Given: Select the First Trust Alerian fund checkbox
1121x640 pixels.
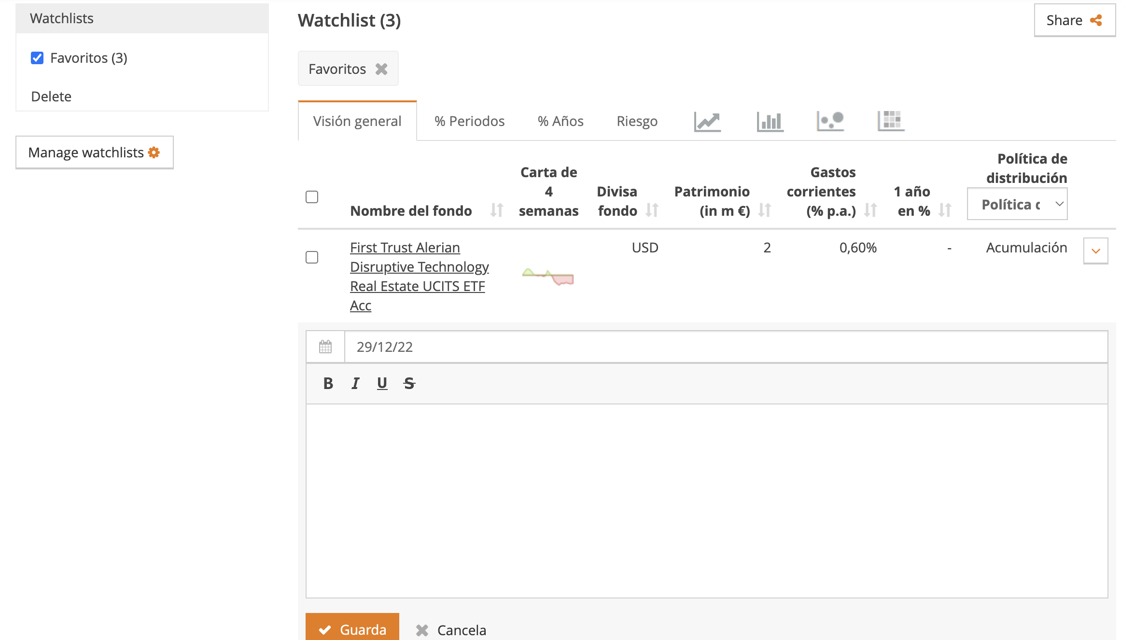Looking at the screenshot, I should [x=312, y=257].
